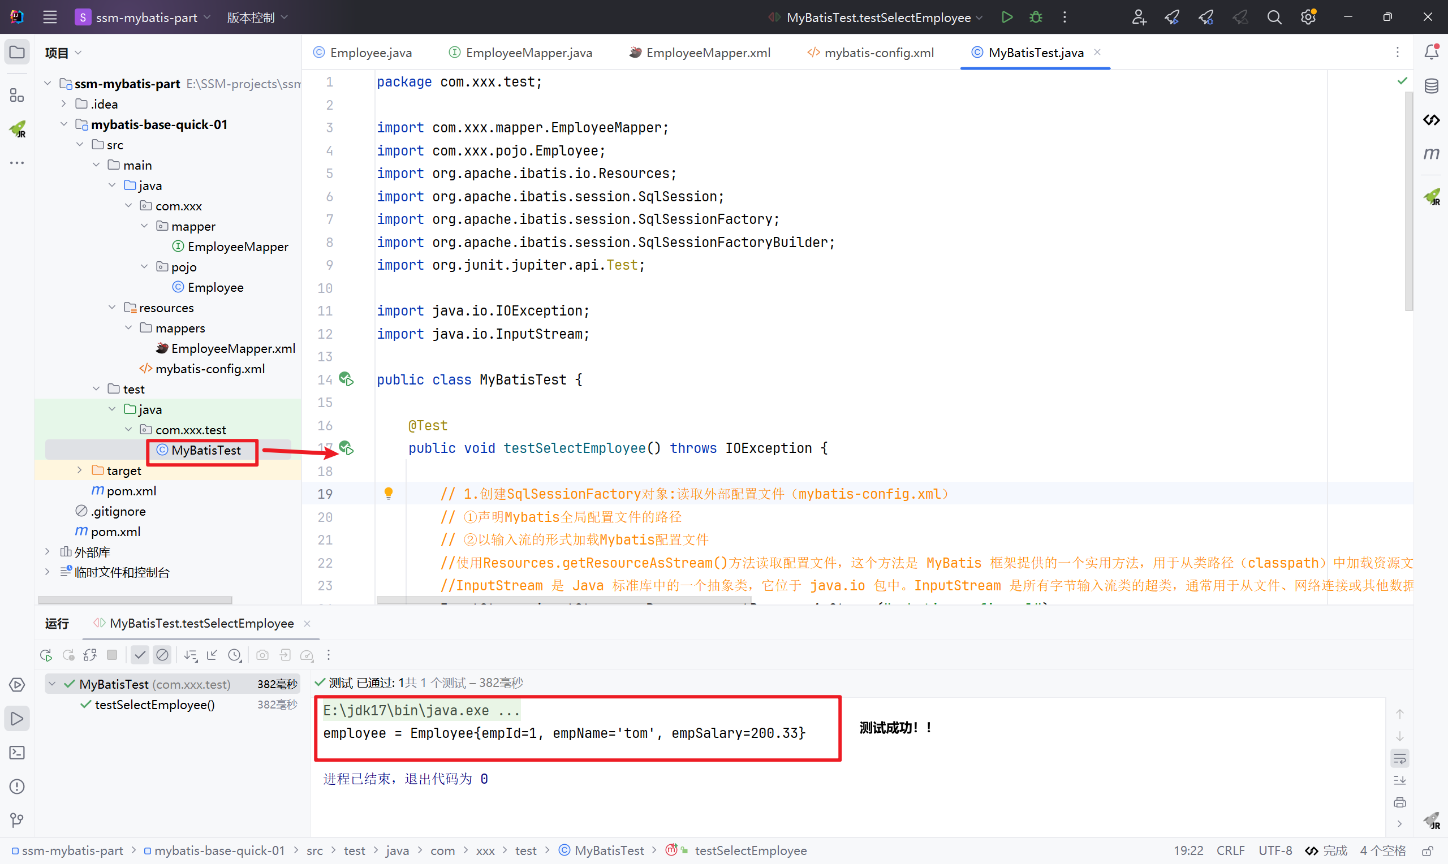This screenshot has height=864, width=1448.
Task: Toggle show ignored tests filter
Action: point(162,655)
